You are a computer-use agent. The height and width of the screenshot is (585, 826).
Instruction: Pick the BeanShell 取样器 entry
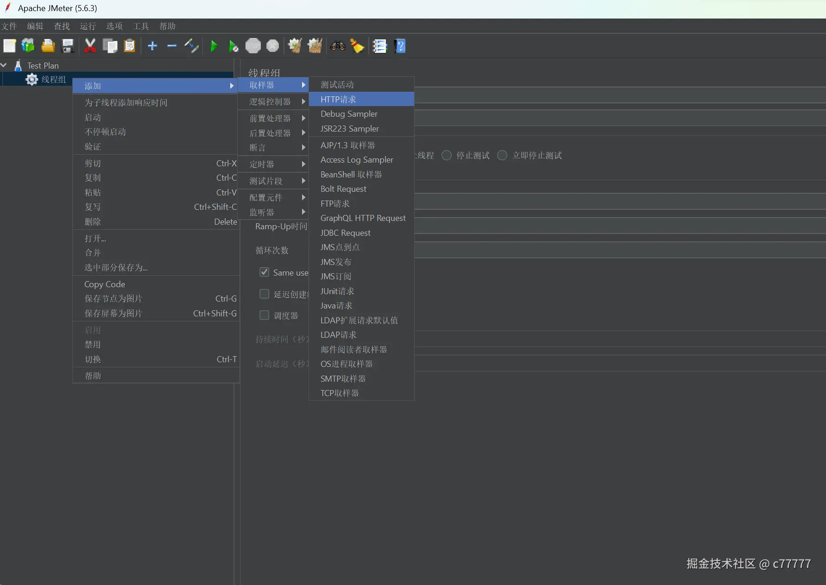[361, 174]
